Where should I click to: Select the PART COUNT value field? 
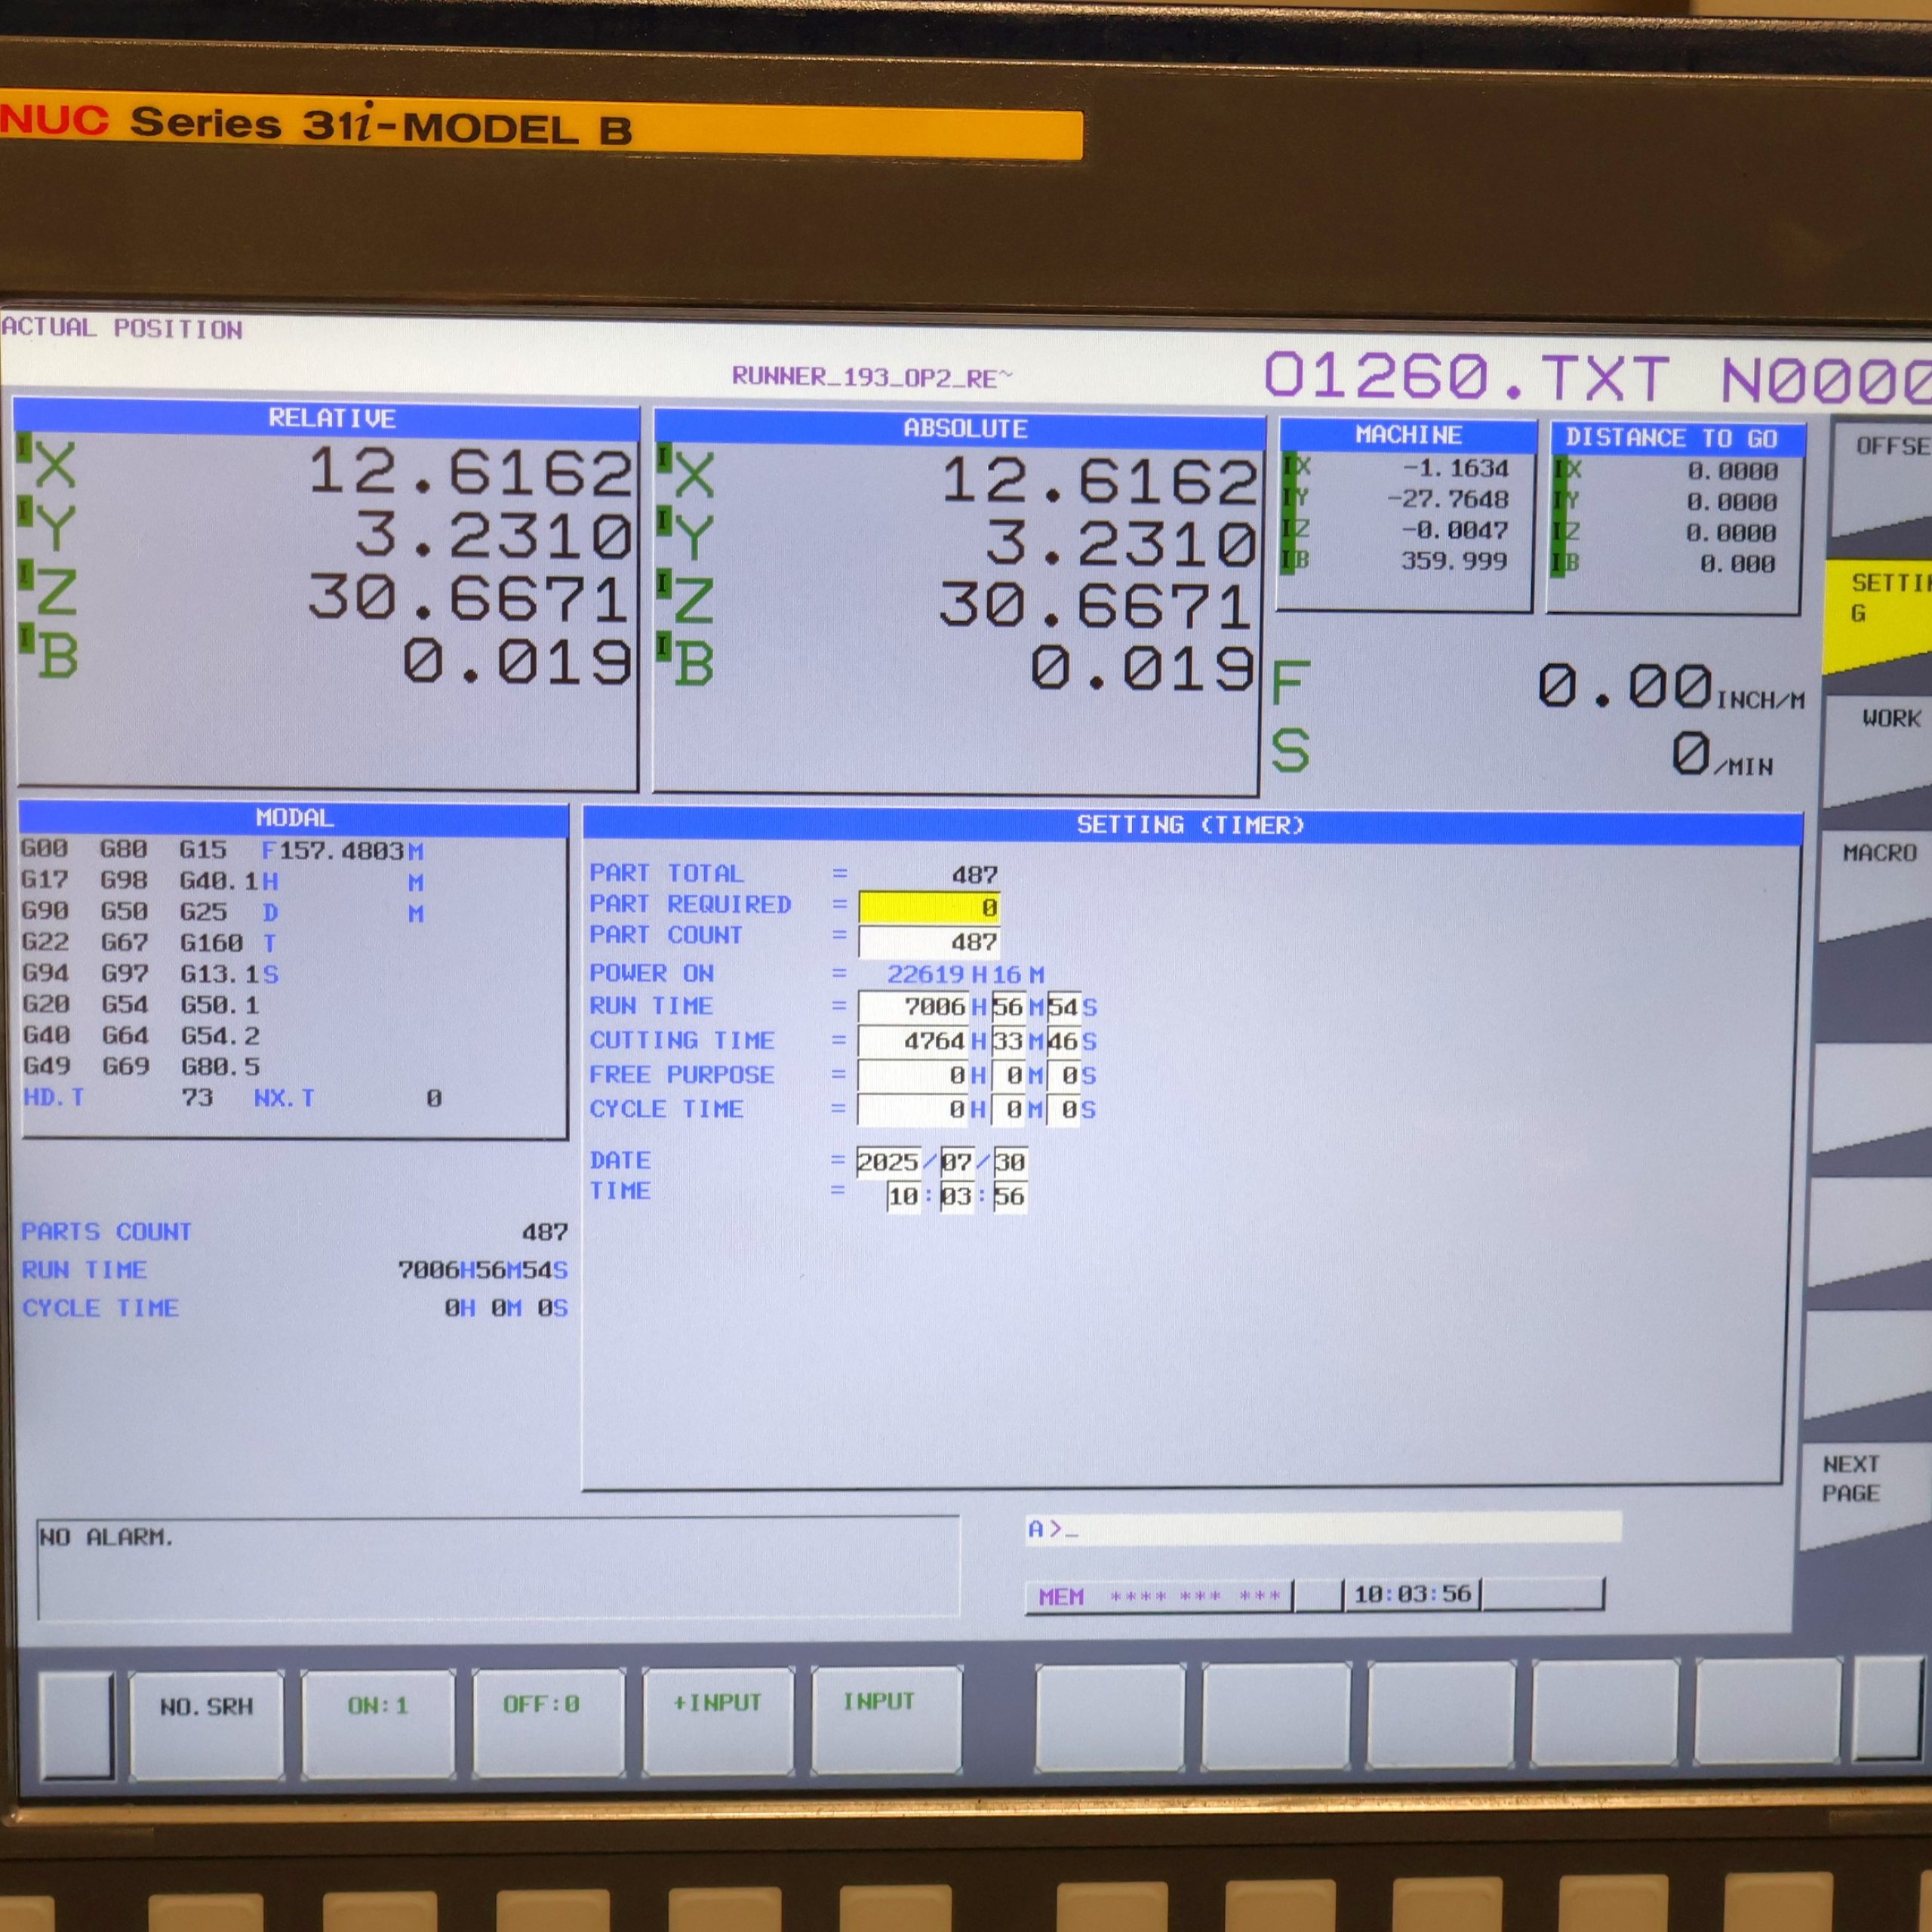click(928, 942)
